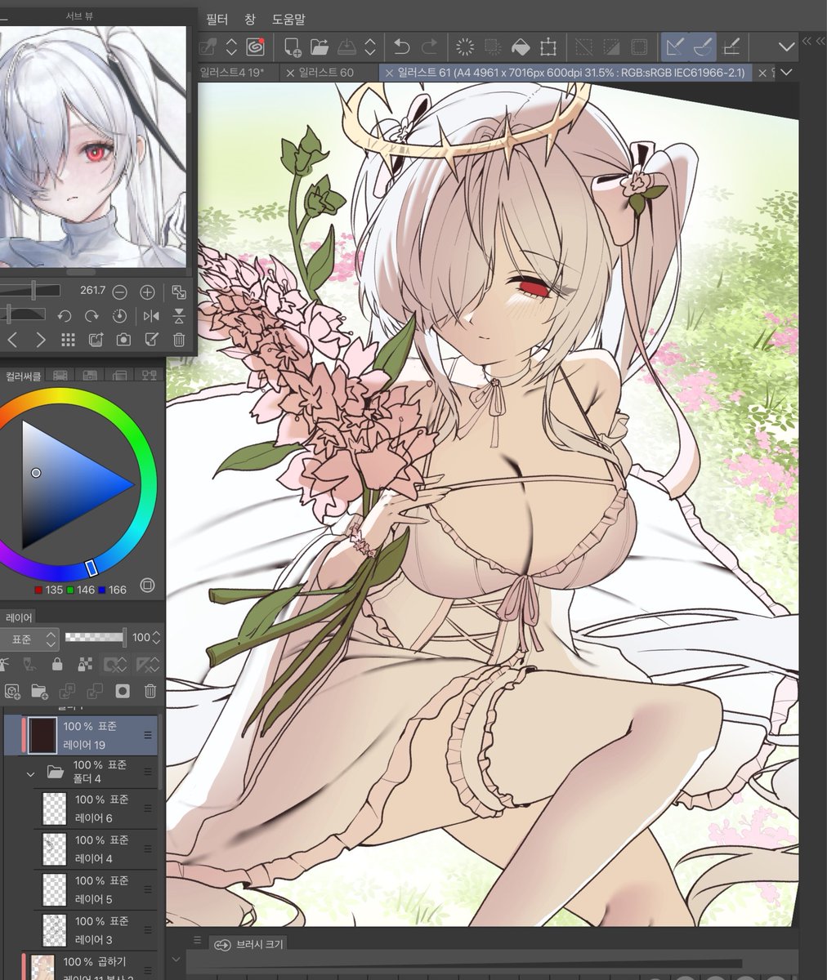The image size is (827, 980).
Task: Apply the scale/rotate transform tool
Action: point(548,47)
